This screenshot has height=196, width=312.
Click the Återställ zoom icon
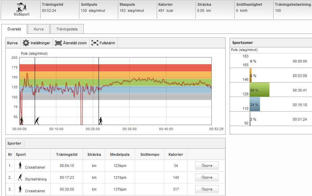coord(58,43)
